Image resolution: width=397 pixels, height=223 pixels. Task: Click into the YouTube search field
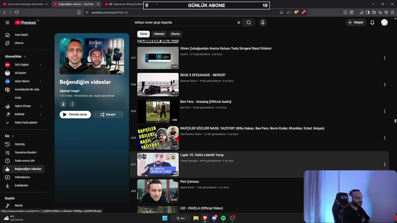185,22
